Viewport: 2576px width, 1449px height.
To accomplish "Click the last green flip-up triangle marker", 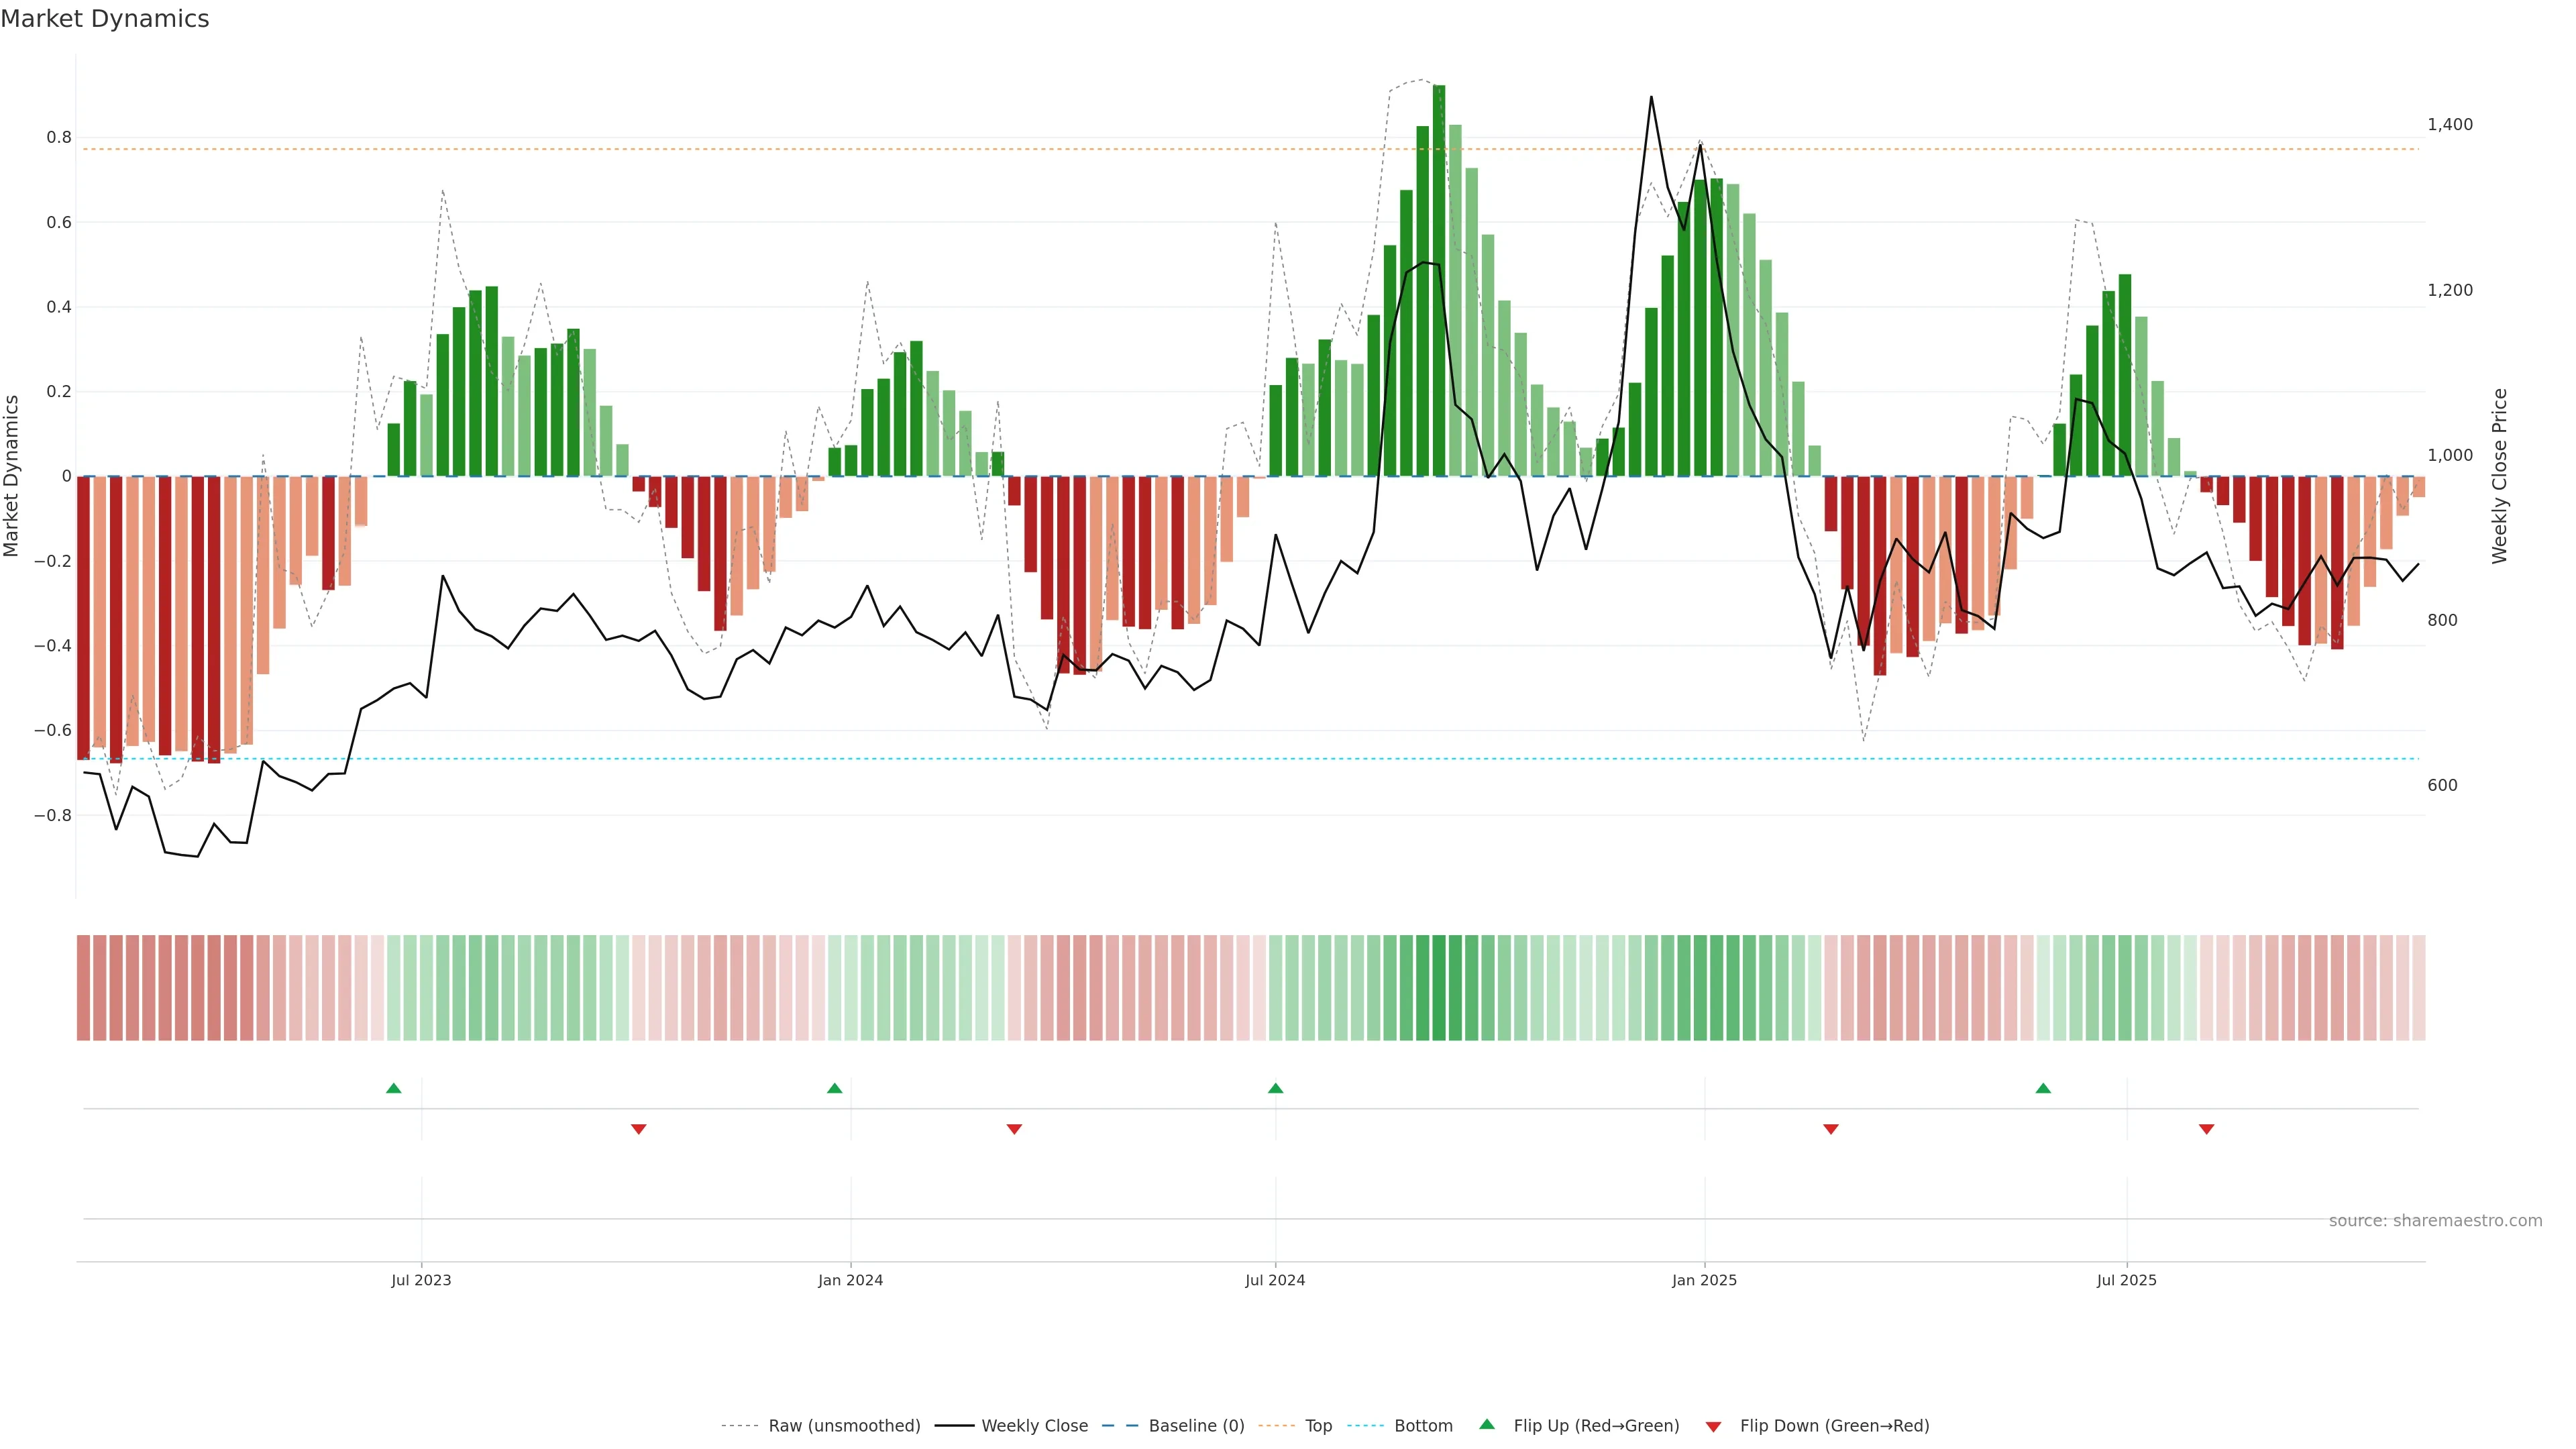I will tap(2043, 1088).
